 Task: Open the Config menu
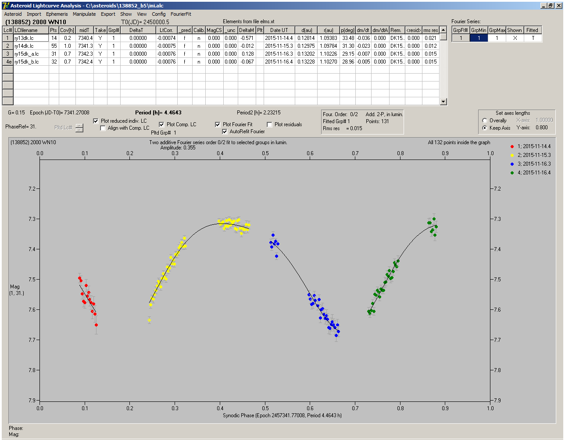pyautogui.click(x=159, y=14)
